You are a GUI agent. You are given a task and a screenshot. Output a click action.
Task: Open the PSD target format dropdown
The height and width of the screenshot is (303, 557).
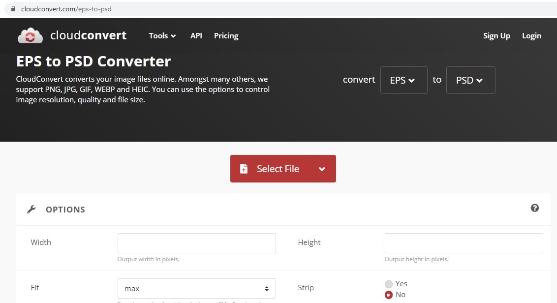pyautogui.click(x=470, y=80)
